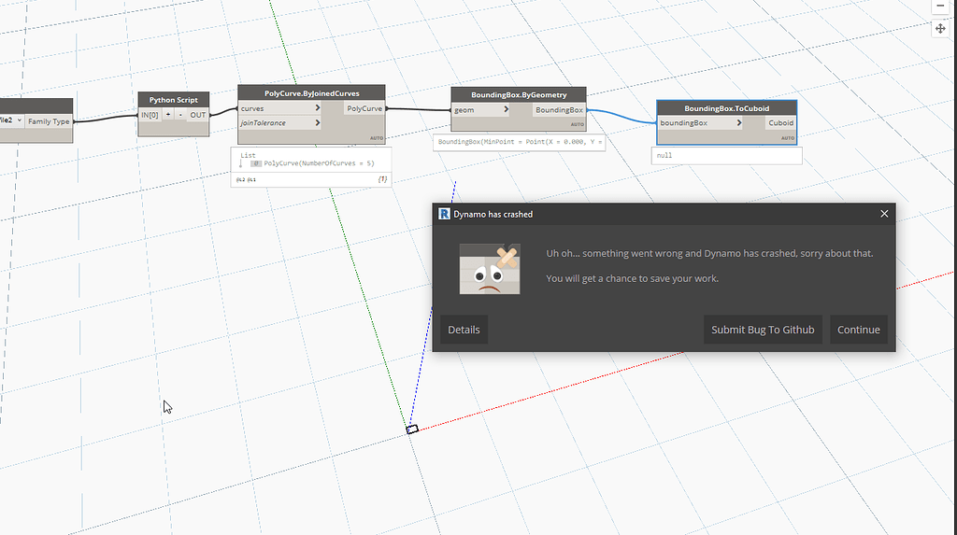The width and height of the screenshot is (957, 535).
Task: Select PolyCurve output port
Action: tap(364, 108)
